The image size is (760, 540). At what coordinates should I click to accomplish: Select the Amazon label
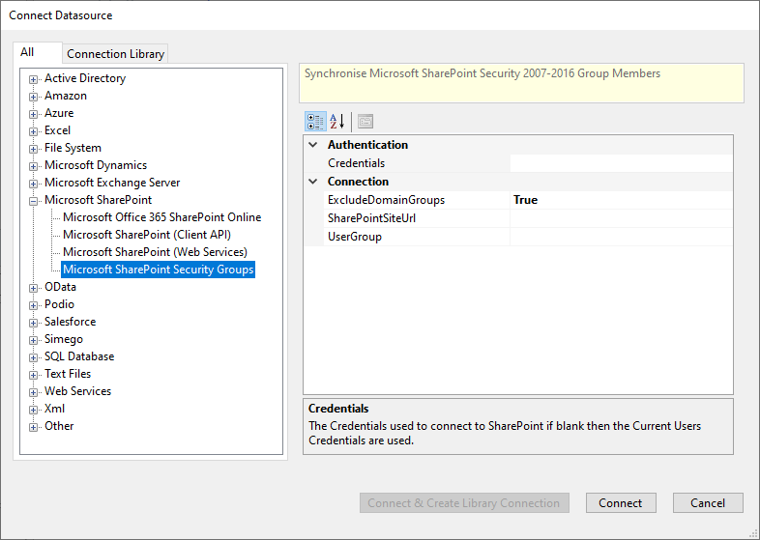click(66, 96)
